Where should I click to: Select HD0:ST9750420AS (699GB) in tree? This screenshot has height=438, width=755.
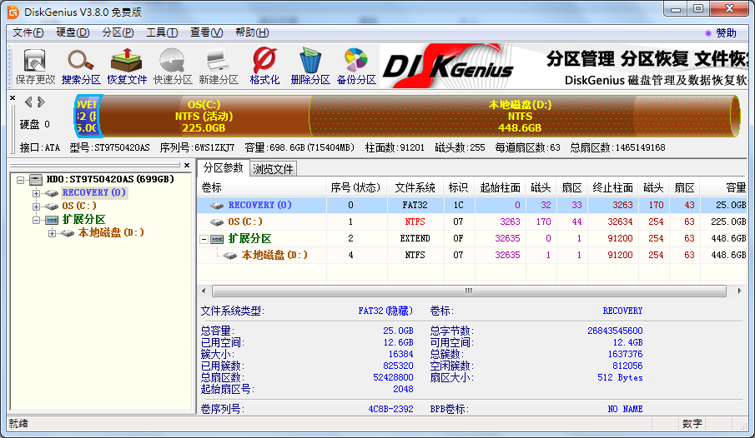point(110,179)
